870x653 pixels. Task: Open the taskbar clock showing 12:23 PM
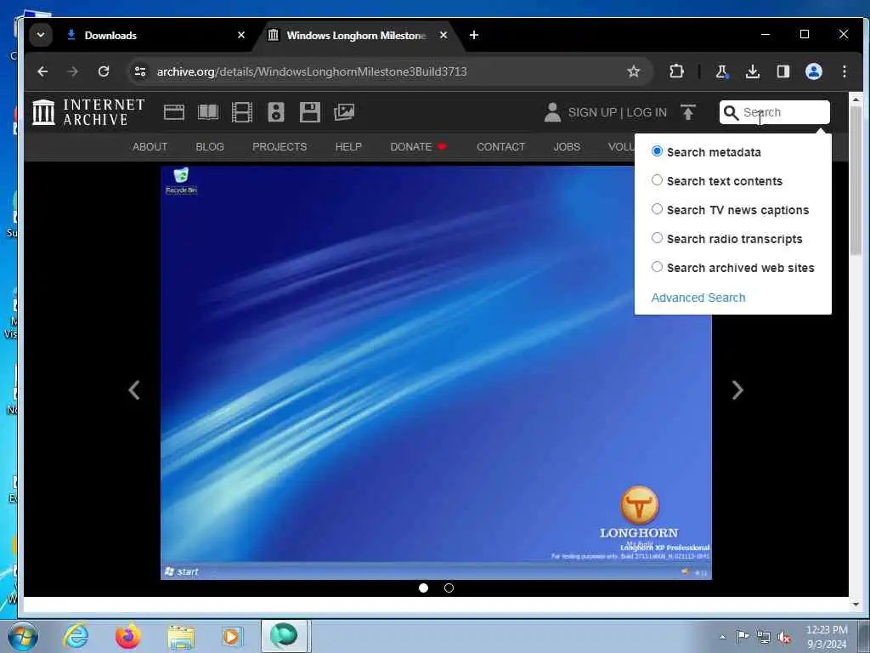pos(826,637)
